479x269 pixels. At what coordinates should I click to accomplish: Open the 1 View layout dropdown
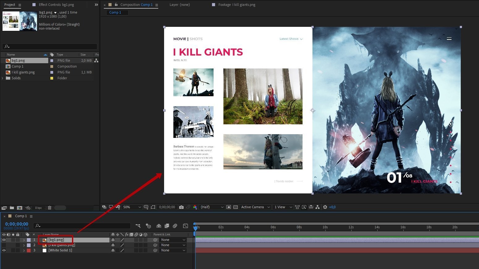[283, 207]
